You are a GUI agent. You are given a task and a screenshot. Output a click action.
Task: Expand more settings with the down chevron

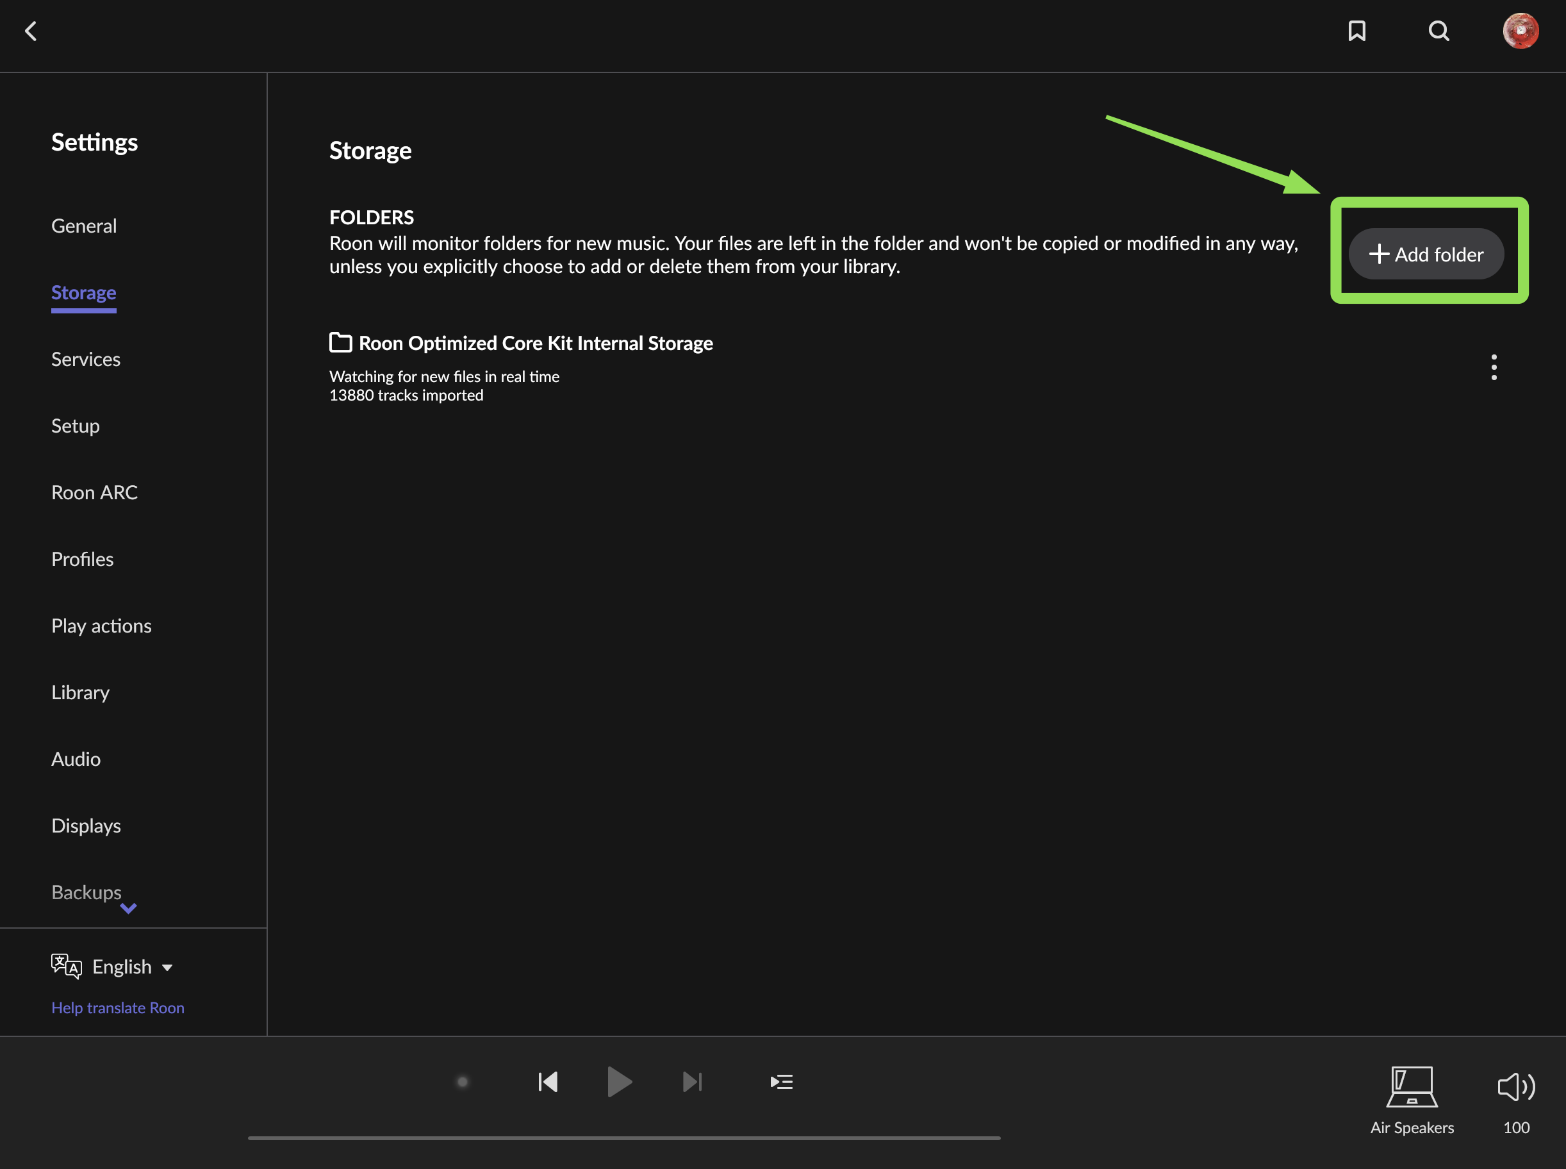pyautogui.click(x=128, y=908)
